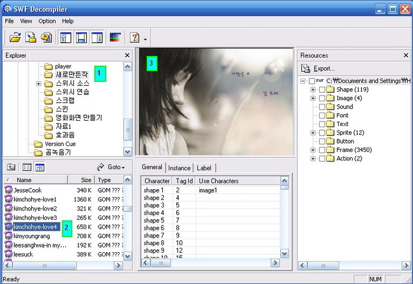Close the Explorer panel
The height and width of the screenshot is (284, 413).
[127, 55]
